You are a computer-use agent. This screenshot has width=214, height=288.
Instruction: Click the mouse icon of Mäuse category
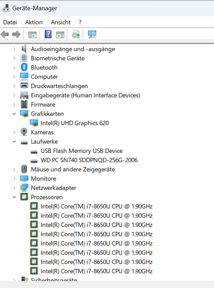[24, 169]
